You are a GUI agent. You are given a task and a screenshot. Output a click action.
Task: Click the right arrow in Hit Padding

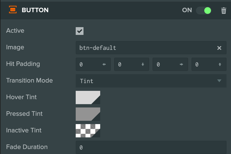[181, 64]
